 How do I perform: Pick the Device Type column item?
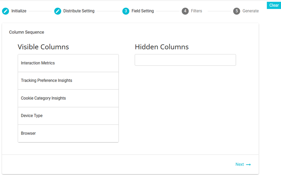[x=68, y=116]
